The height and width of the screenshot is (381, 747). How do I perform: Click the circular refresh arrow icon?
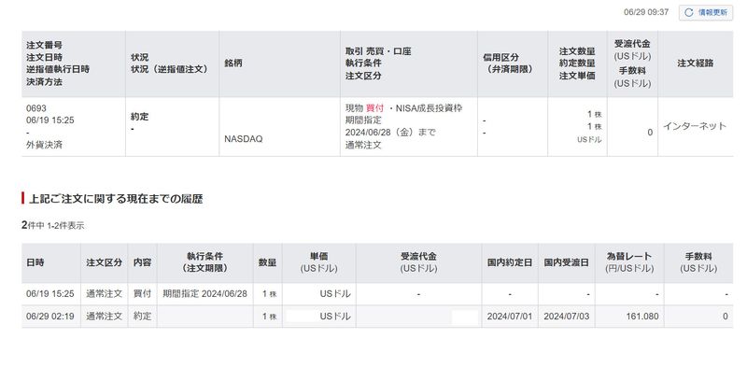(x=689, y=12)
